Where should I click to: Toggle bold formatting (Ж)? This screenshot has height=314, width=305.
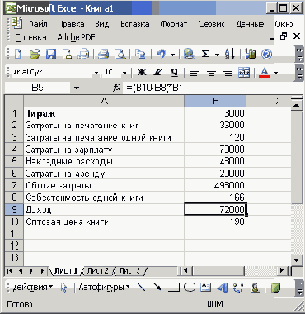coord(142,73)
